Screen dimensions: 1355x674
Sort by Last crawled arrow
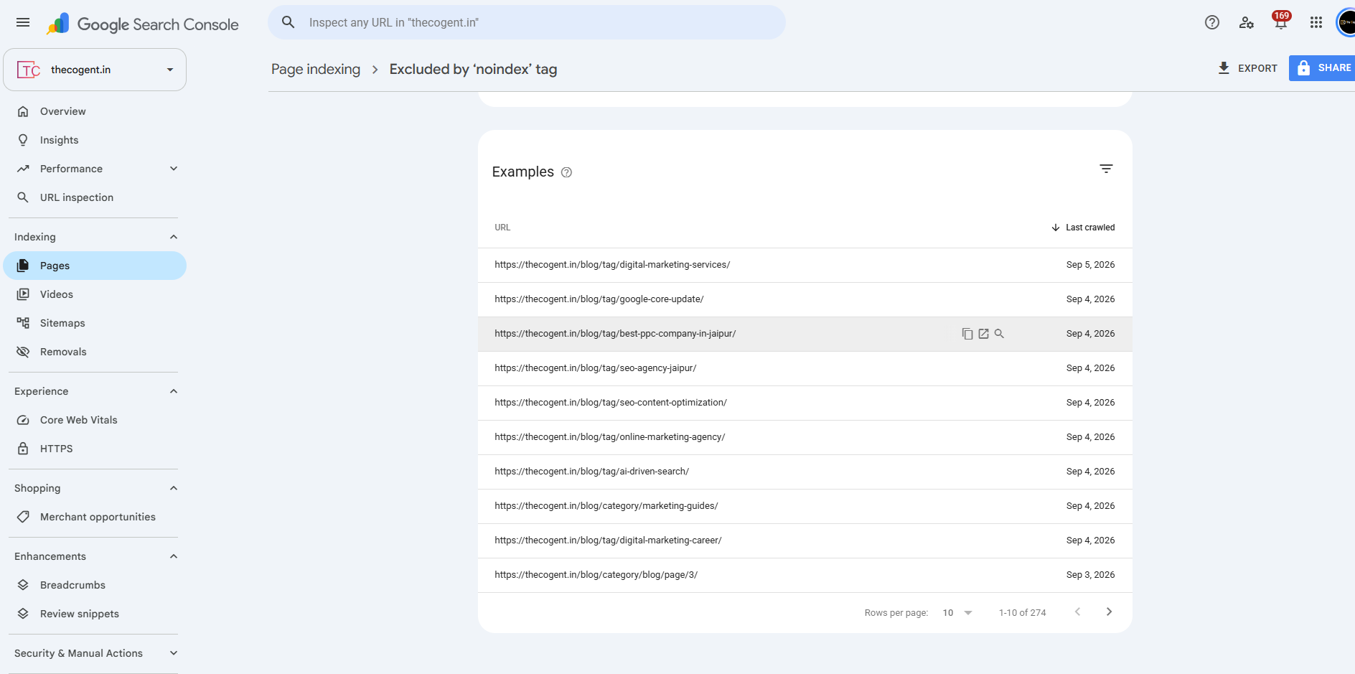click(x=1055, y=228)
